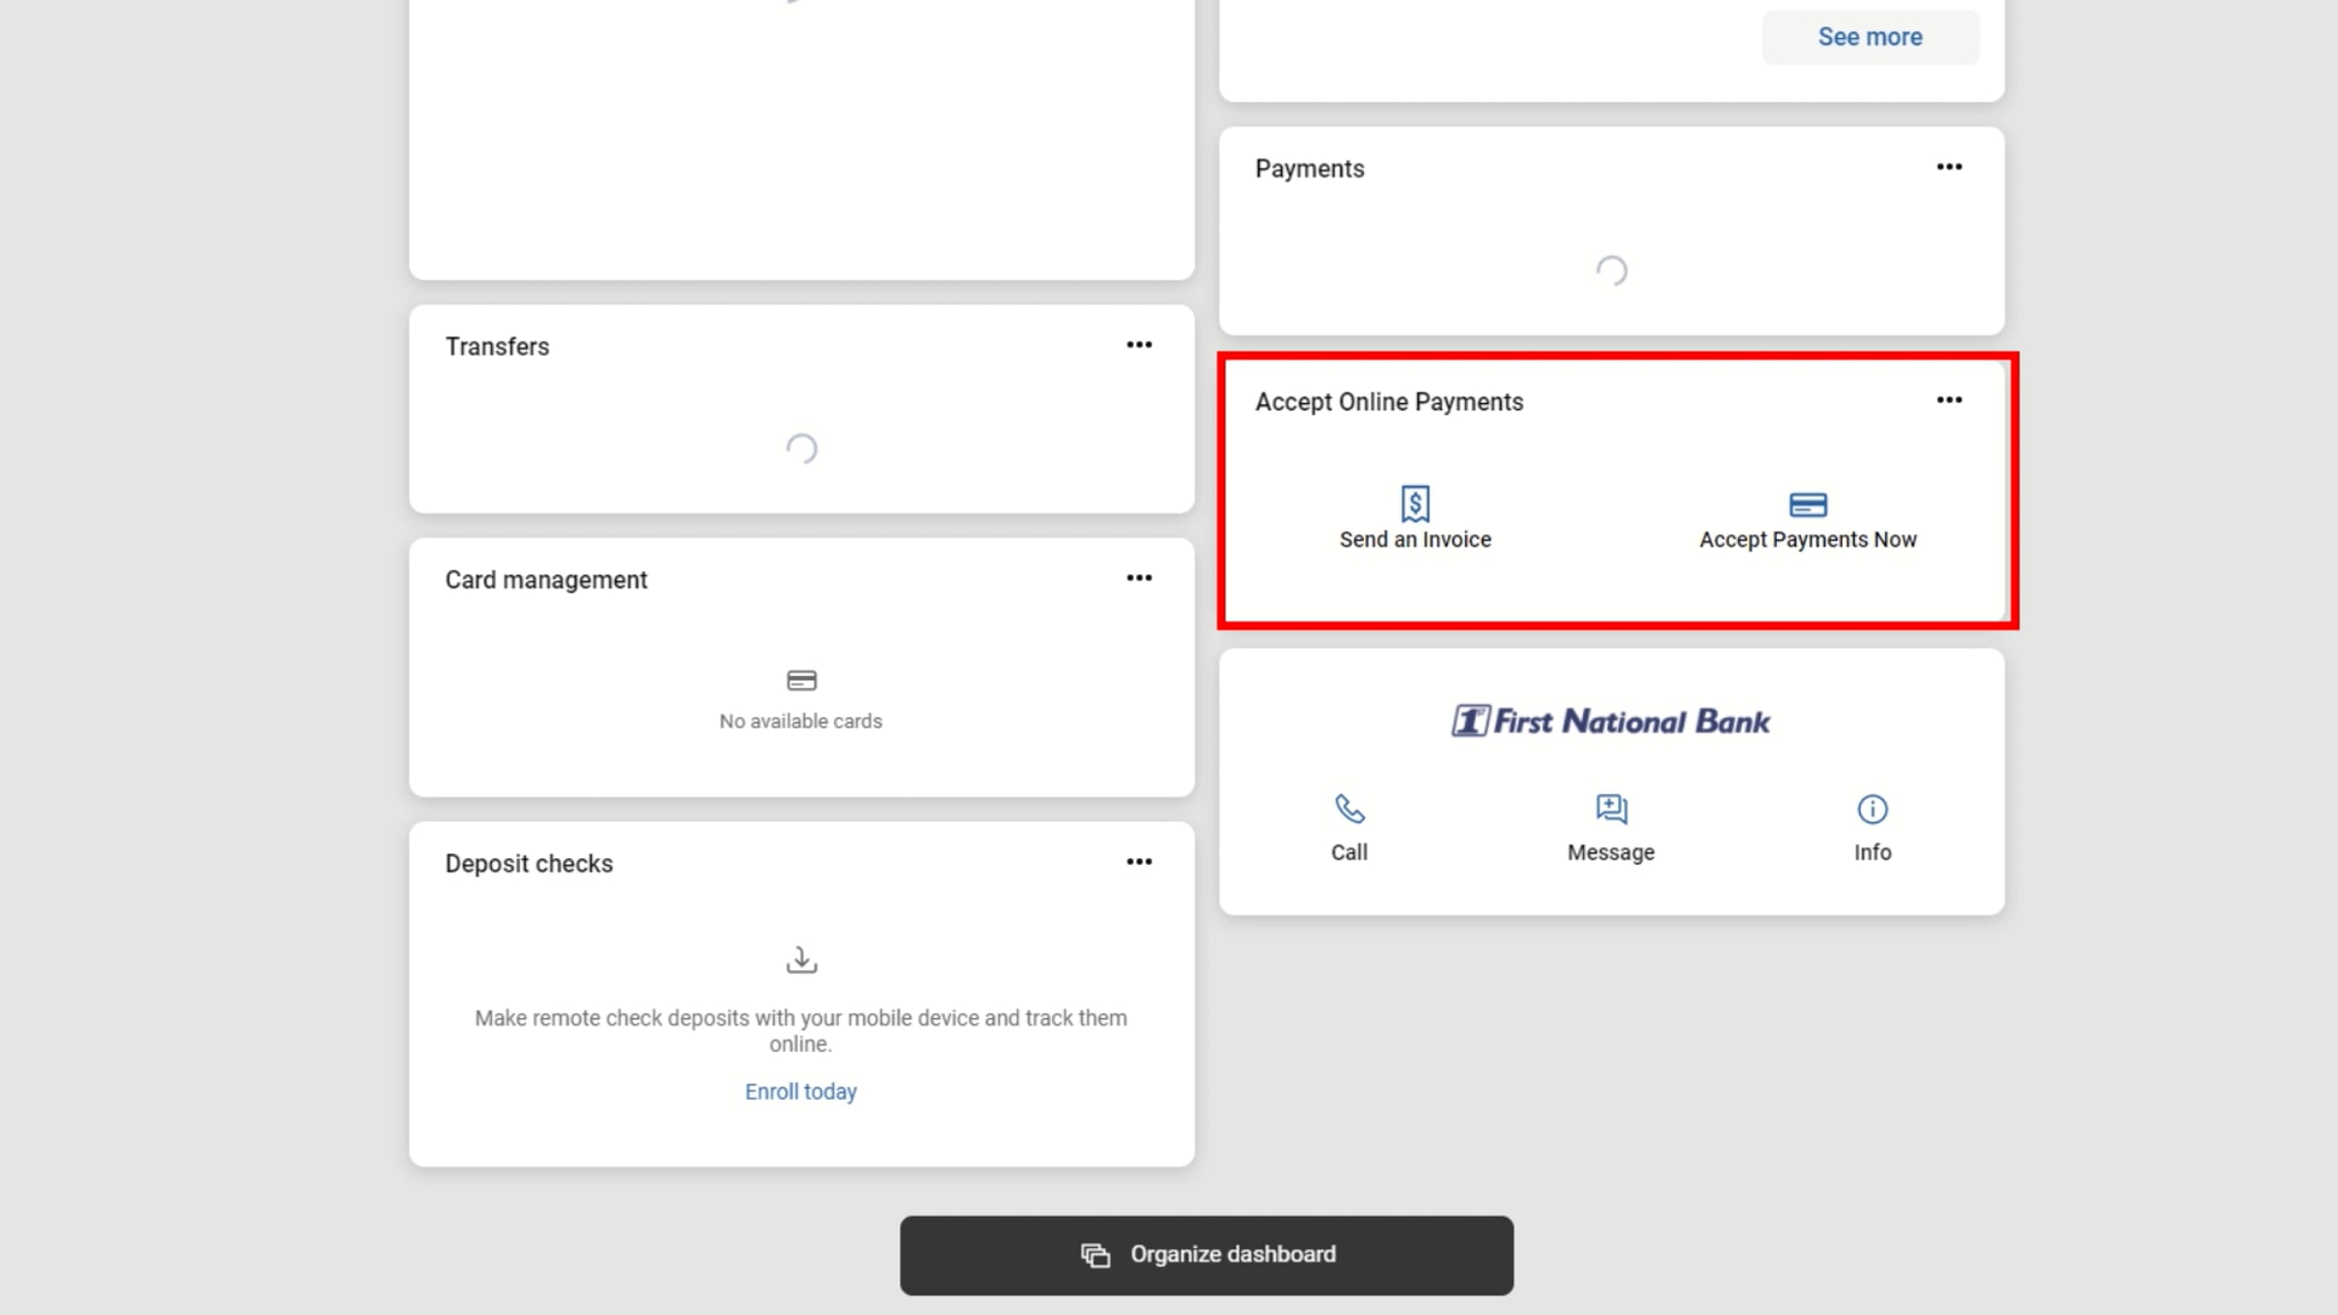Click the Accept Payments Now card icon
Viewport: 2338px width, 1315px height.
coord(1807,505)
